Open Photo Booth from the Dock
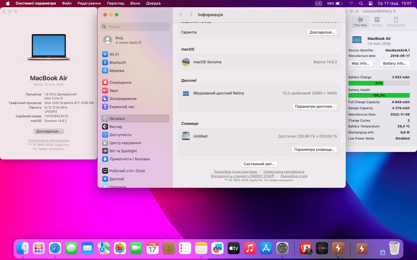Viewport: 417px width, 260px height. (306, 249)
